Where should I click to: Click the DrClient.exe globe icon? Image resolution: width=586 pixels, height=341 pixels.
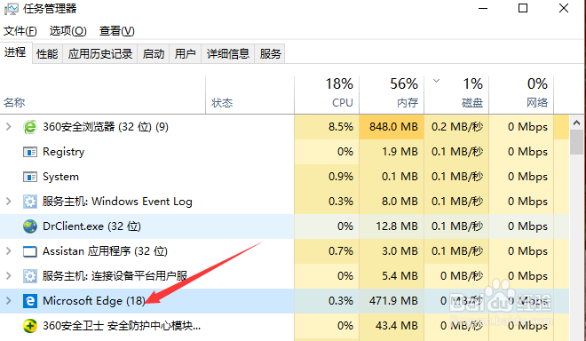coord(30,226)
